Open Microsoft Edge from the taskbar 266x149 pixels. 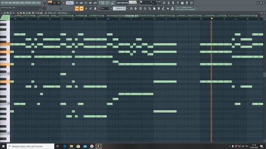pos(65,146)
